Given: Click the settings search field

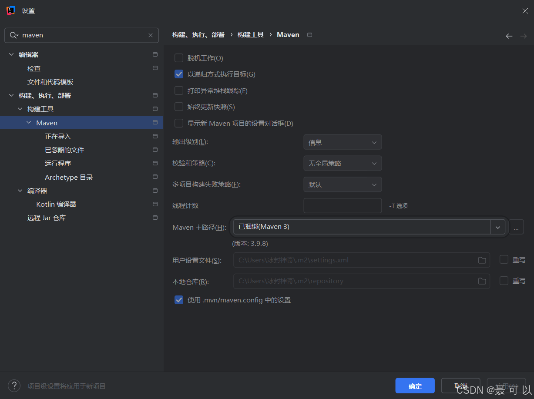Looking at the screenshot, I should [x=81, y=35].
